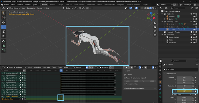Image resolution: width=199 pixels, height=103 pixels.
Task: Select the Personaje - Freddy collection
Action: click(173, 32)
